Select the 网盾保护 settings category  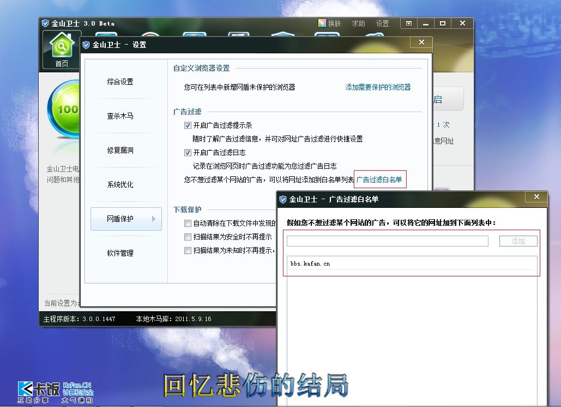[x=126, y=219]
